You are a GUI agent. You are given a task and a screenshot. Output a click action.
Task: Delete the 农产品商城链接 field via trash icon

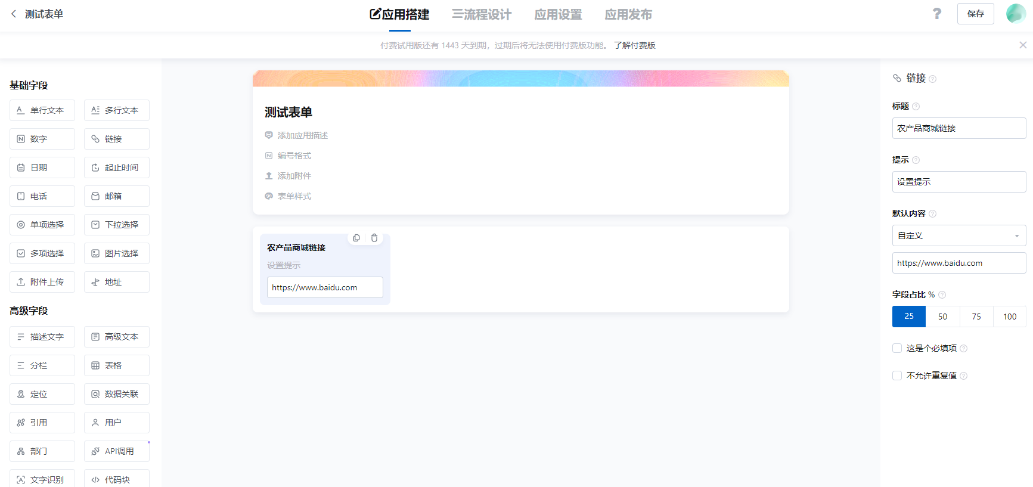point(374,238)
